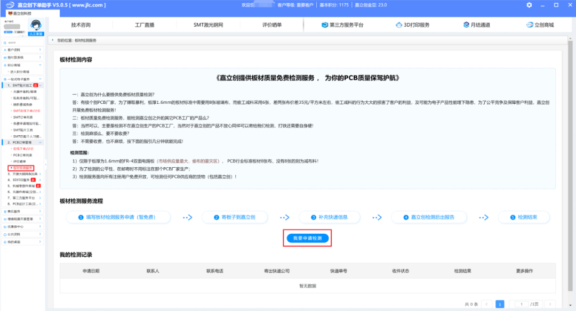Click the 月结通道 icon in the top navigation
The height and width of the screenshot is (311, 576).
[x=466, y=25]
